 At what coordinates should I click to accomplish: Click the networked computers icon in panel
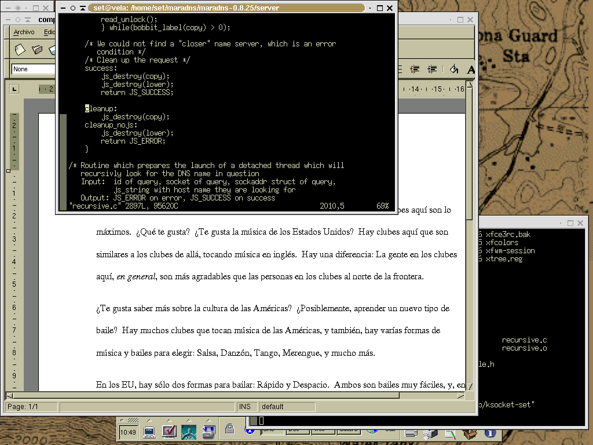click(430, 433)
